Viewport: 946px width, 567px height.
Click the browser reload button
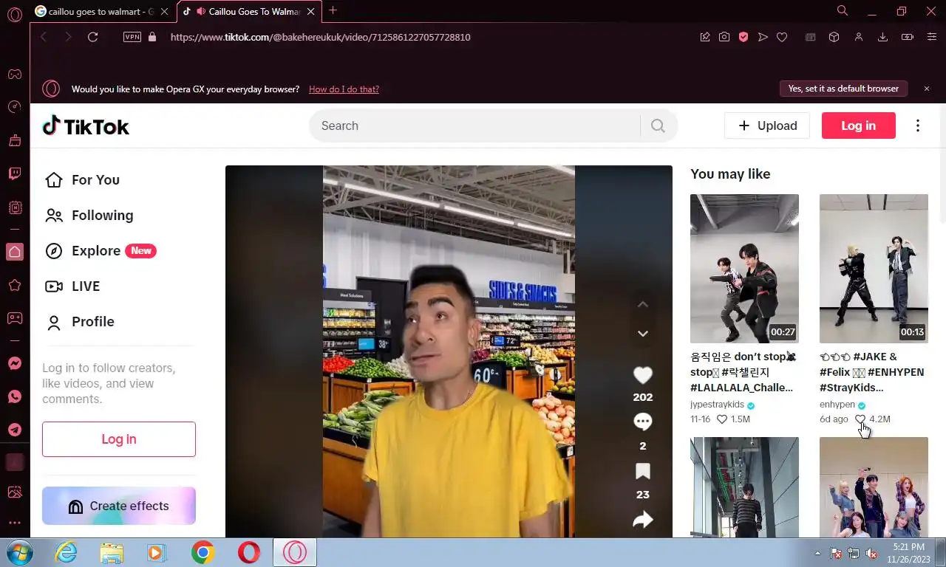coord(92,37)
